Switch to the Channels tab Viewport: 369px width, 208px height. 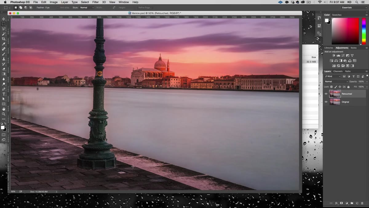338,71
